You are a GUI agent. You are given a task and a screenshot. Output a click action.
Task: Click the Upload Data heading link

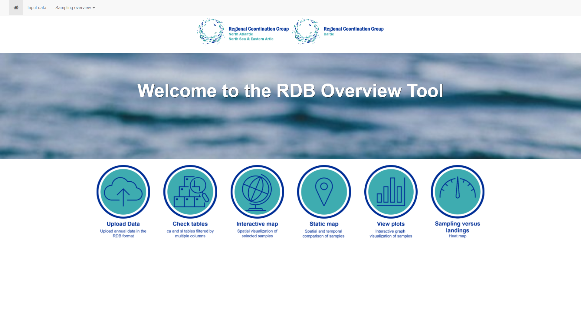click(123, 224)
